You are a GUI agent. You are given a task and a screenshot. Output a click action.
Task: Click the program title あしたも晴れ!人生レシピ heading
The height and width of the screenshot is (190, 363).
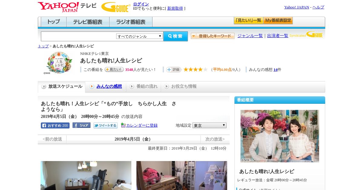pyautogui.click(x=111, y=61)
